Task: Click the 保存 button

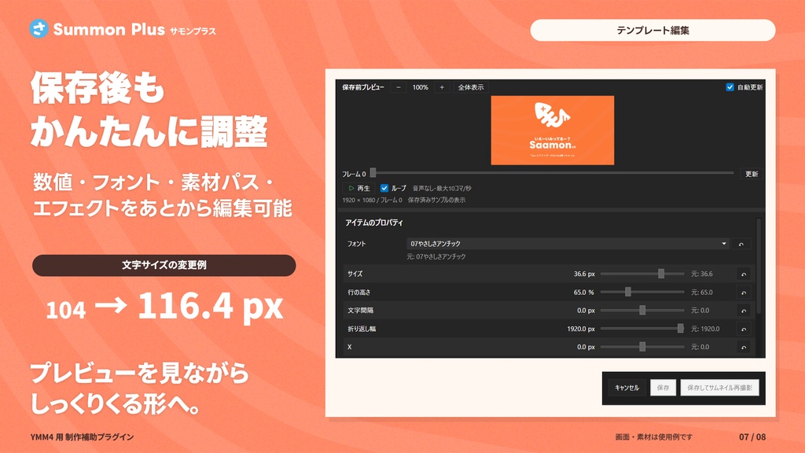Action: tap(663, 388)
